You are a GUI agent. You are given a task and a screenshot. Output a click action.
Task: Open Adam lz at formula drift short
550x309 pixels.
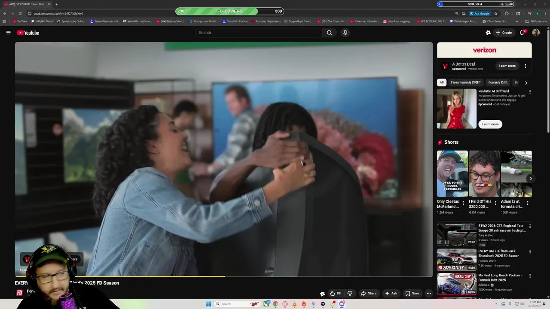click(516, 174)
